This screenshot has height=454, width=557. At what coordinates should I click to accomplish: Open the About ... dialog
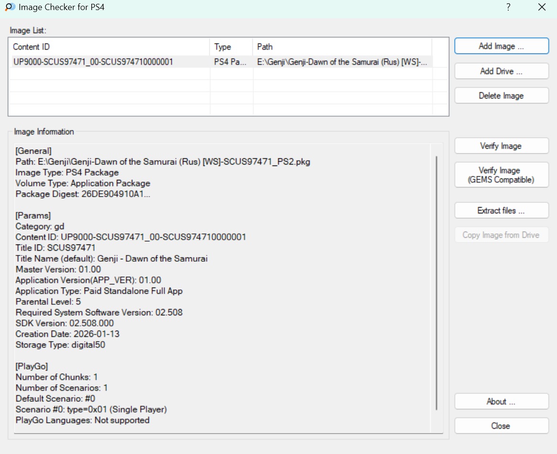(x=501, y=402)
